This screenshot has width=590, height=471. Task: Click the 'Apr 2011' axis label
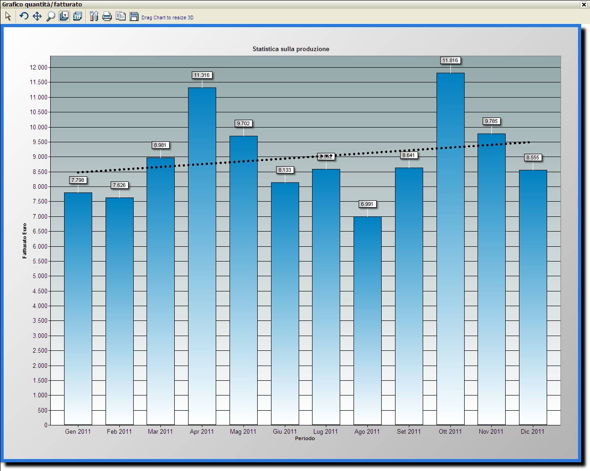(202, 431)
